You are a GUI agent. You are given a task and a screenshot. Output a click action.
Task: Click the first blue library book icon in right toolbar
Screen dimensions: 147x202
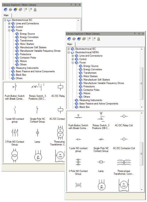[69, 39]
